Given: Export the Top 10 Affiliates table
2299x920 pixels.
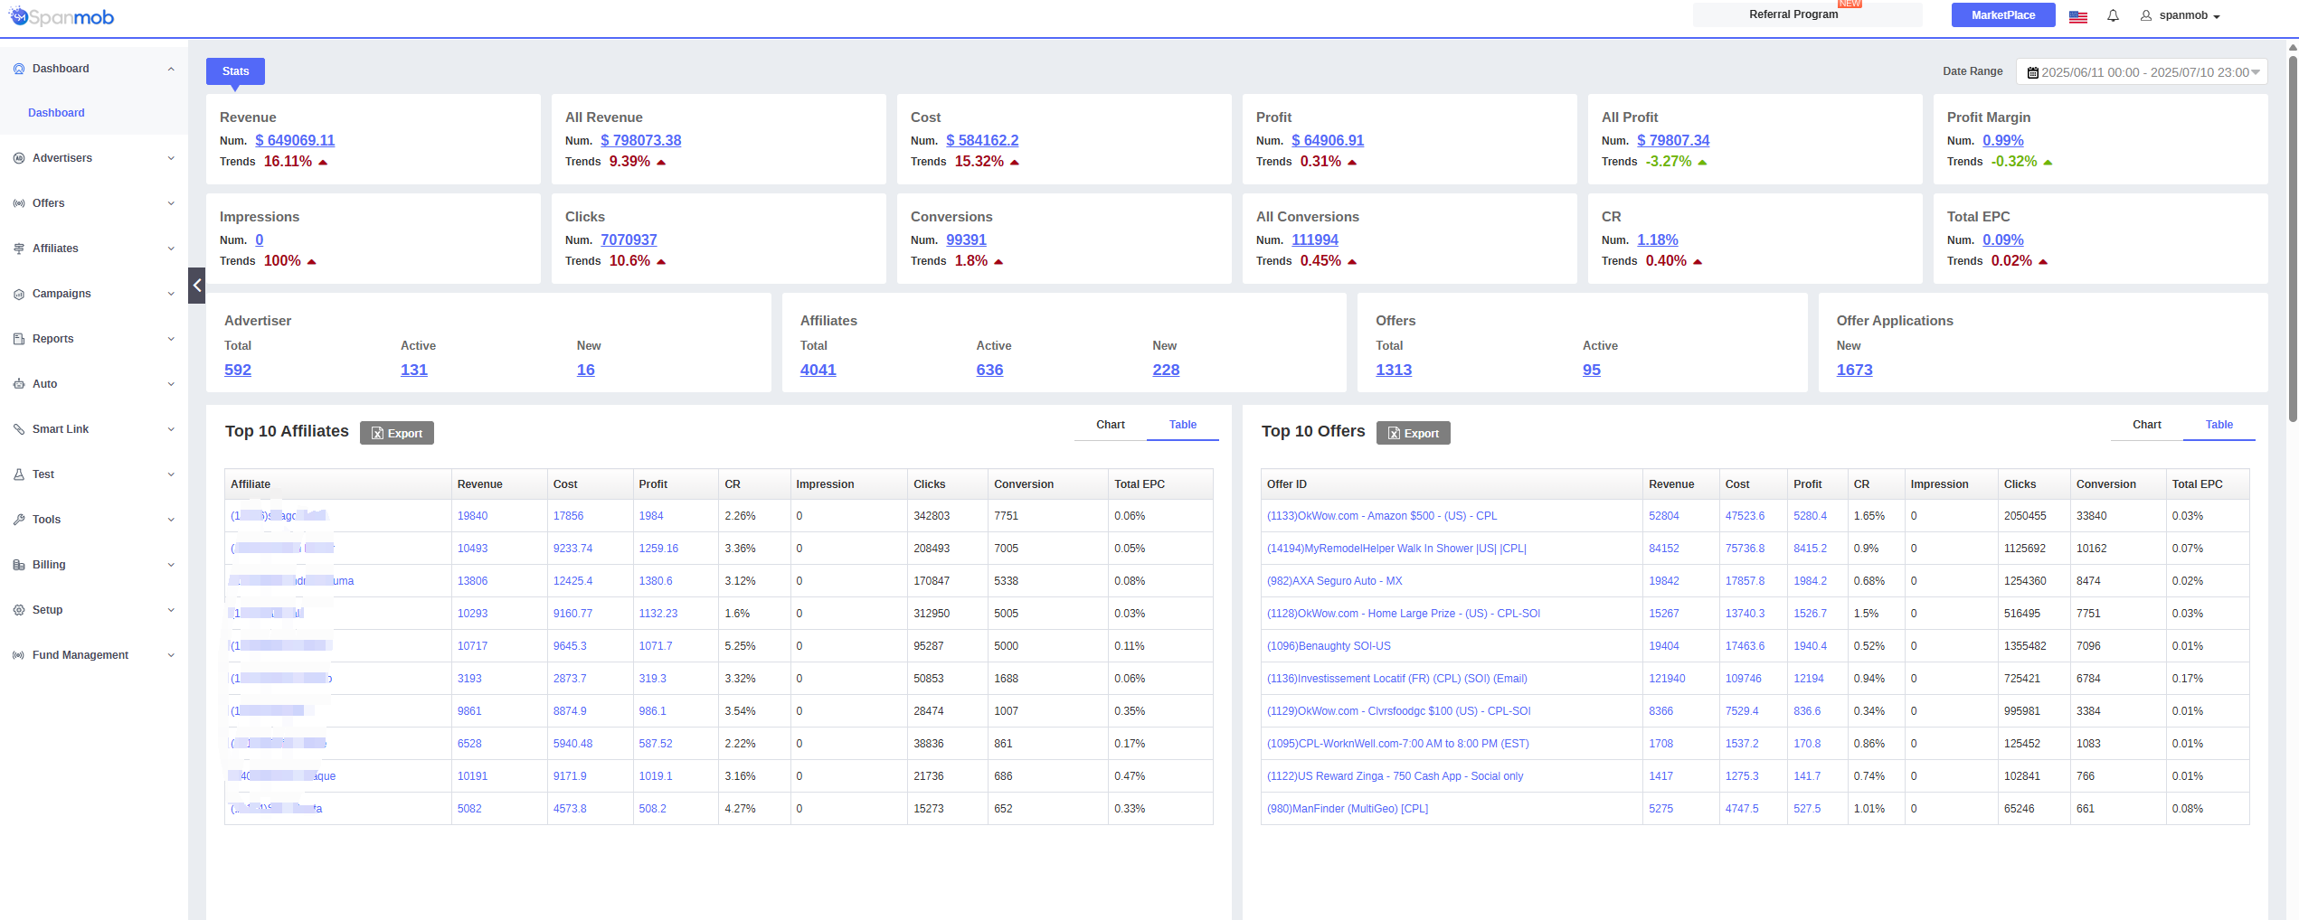Looking at the screenshot, I should (396, 433).
